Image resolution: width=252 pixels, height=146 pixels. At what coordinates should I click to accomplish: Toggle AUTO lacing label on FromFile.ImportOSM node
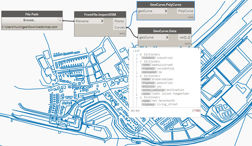tap(122, 34)
